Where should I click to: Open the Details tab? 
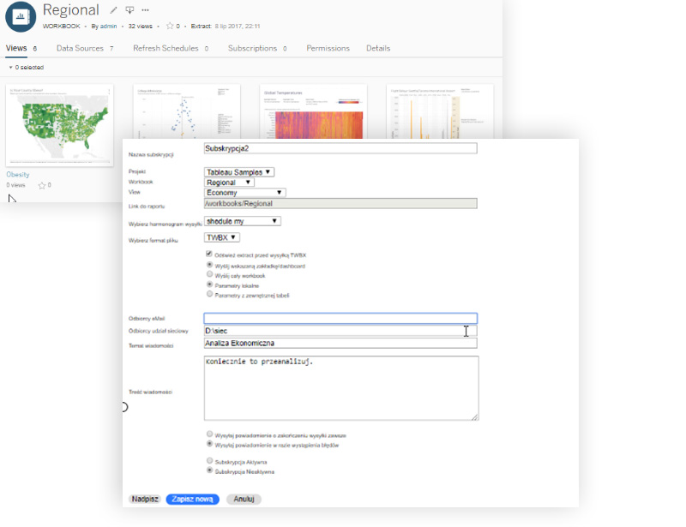coord(378,48)
